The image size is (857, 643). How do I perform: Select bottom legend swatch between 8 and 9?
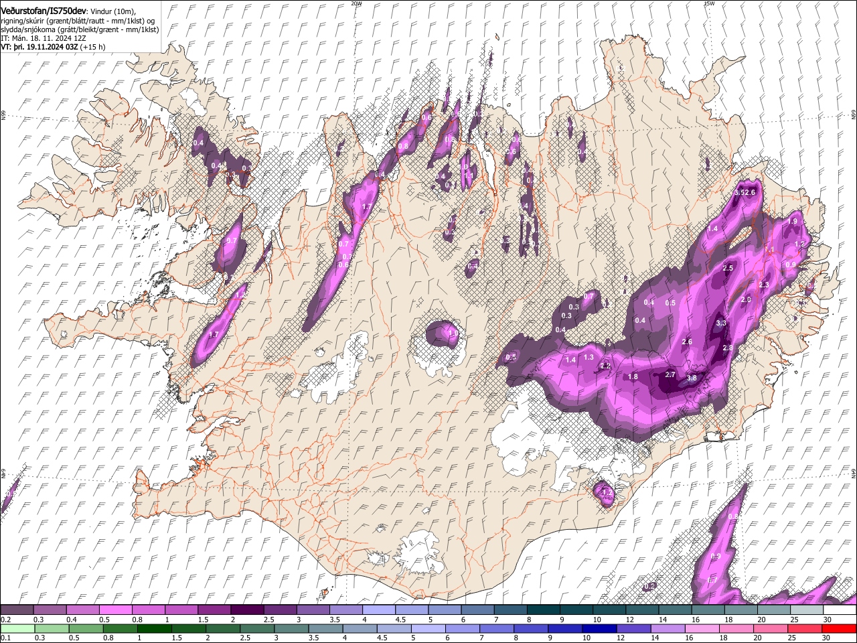pos(531,628)
